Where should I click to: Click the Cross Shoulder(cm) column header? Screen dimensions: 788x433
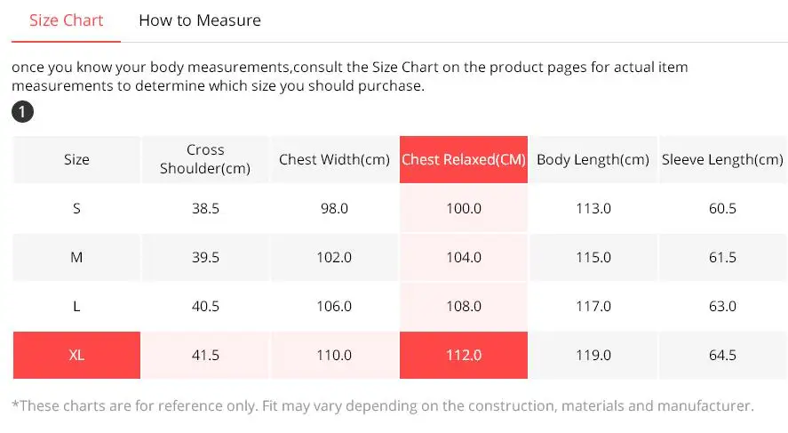pyautogui.click(x=205, y=159)
